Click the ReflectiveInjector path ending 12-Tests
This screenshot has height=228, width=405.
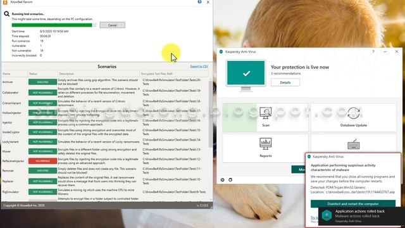point(171,161)
